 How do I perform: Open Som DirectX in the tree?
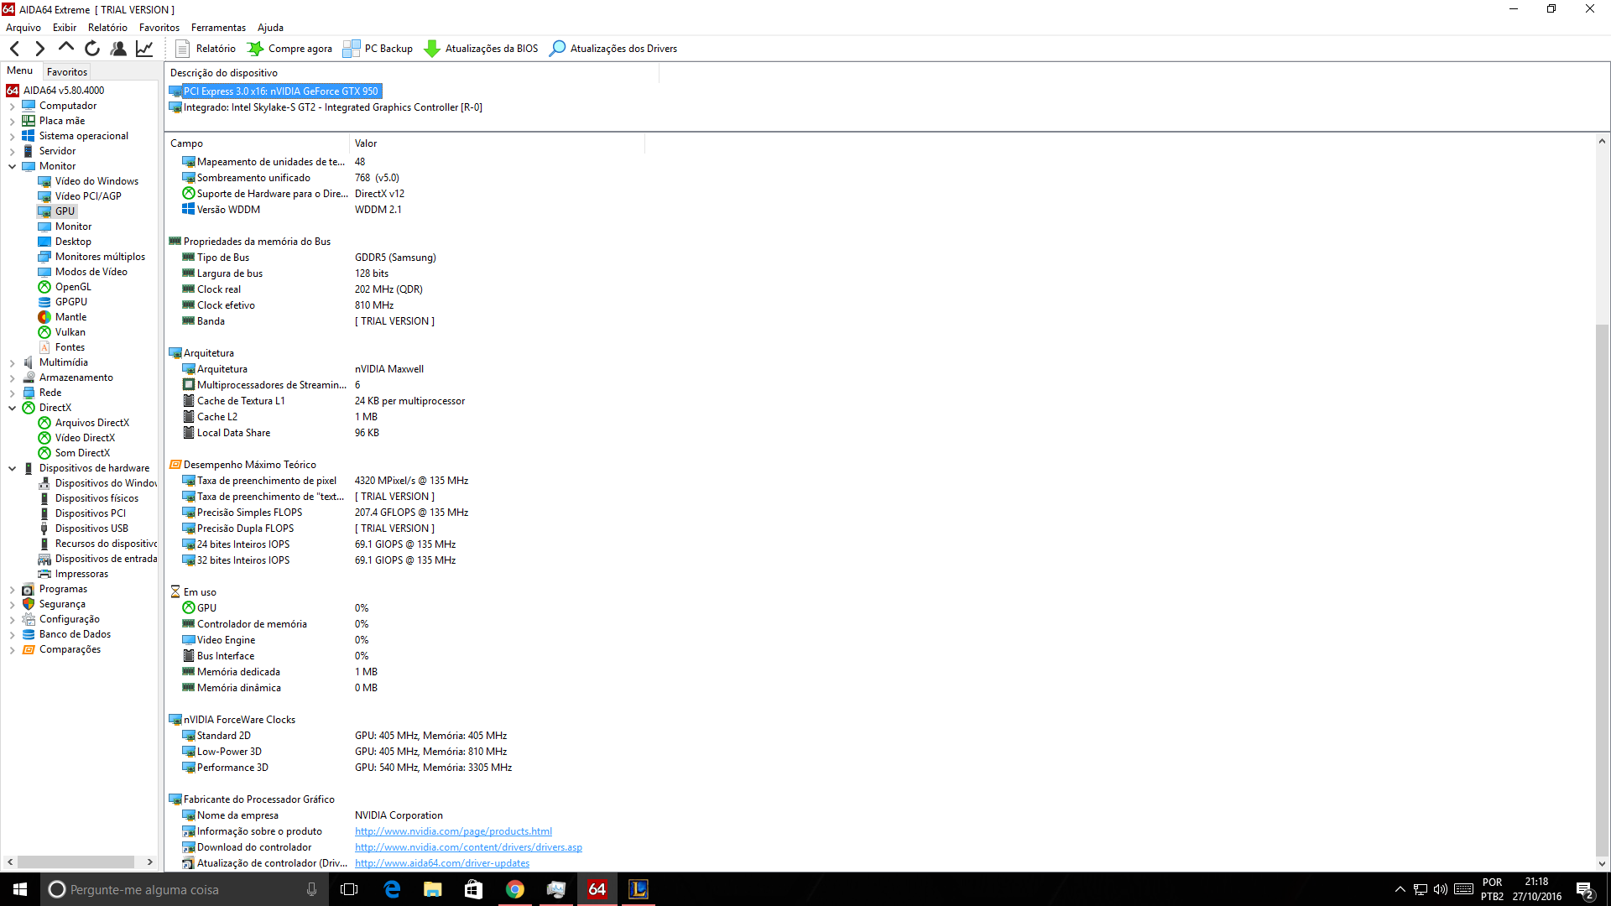(x=82, y=453)
